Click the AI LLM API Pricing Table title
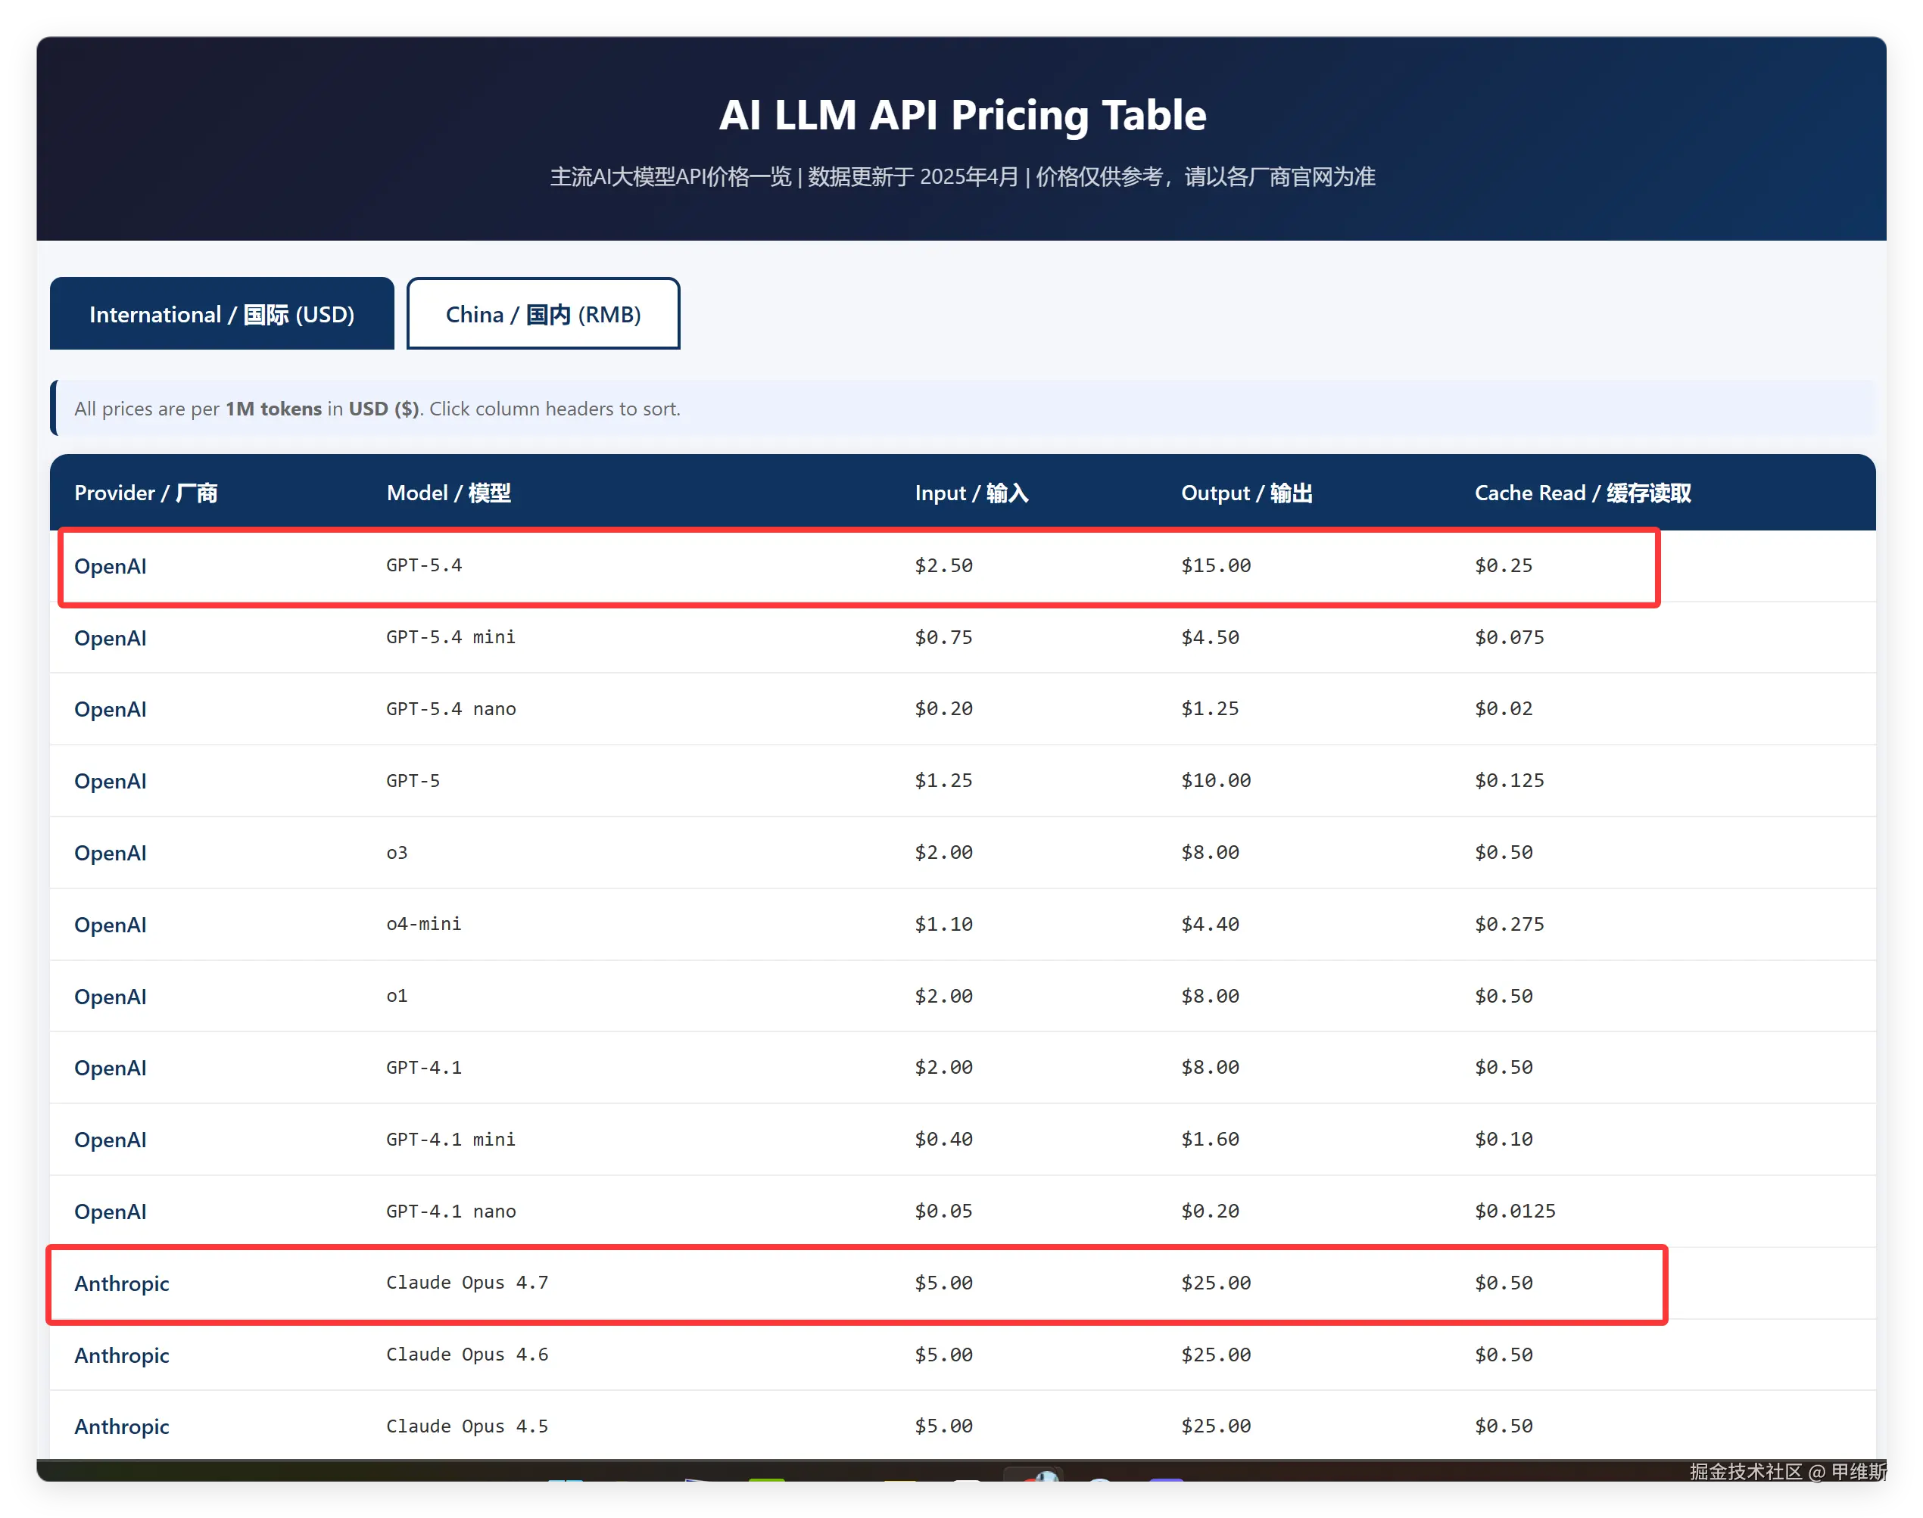This screenshot has height=1518, width=1923. (x=961, y=115)
